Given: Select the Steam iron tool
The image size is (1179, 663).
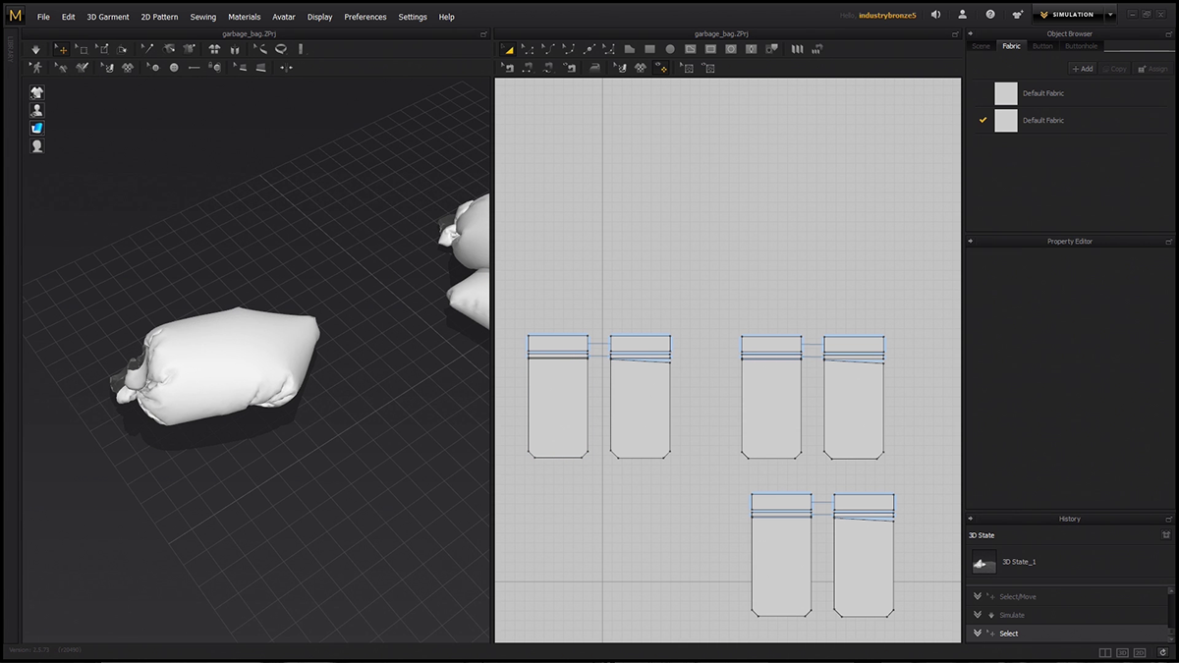Looking at the screenshot, I should tap(594, 68).
